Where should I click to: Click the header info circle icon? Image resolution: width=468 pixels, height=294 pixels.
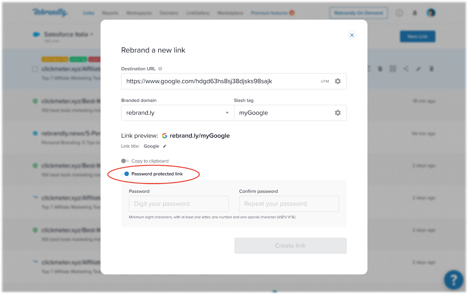pyautogui.click(x=399, y=13)
